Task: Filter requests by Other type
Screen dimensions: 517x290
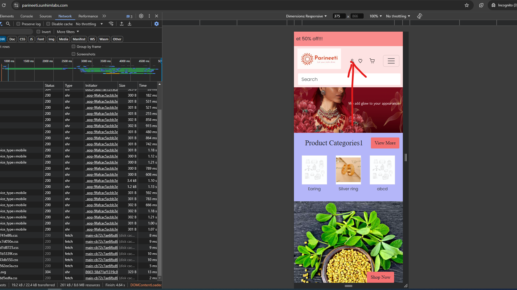Action: point(117,39)
